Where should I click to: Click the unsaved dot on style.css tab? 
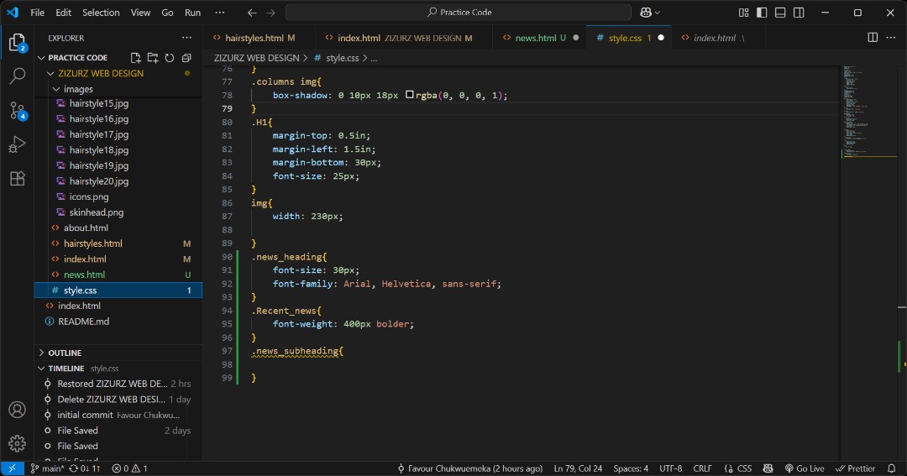(x=661, y=38)
